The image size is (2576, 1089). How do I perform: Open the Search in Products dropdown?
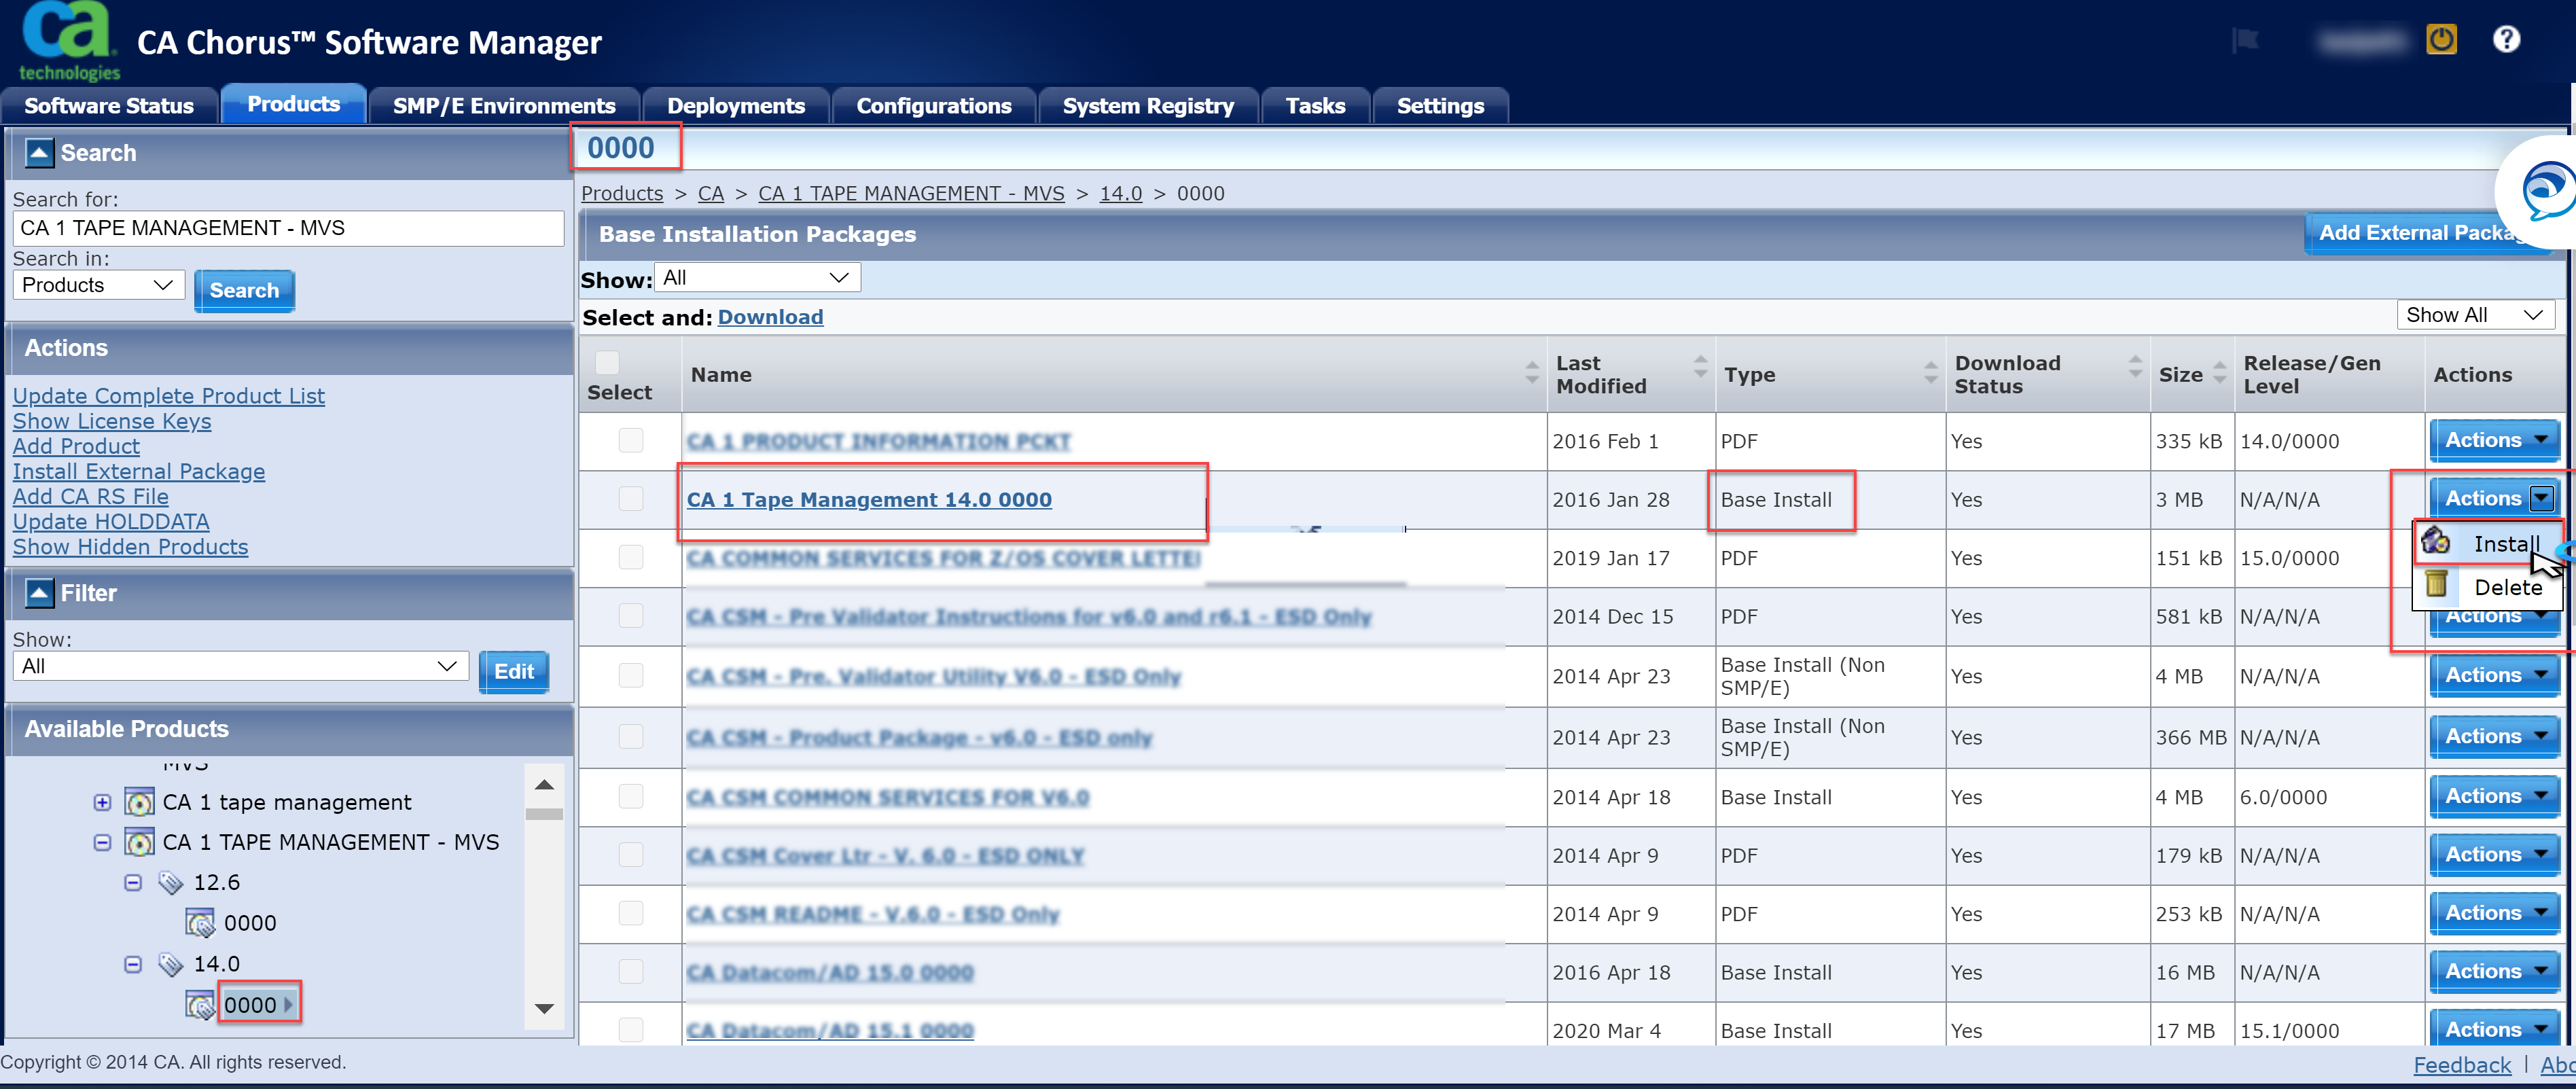(x=98, y=286)
